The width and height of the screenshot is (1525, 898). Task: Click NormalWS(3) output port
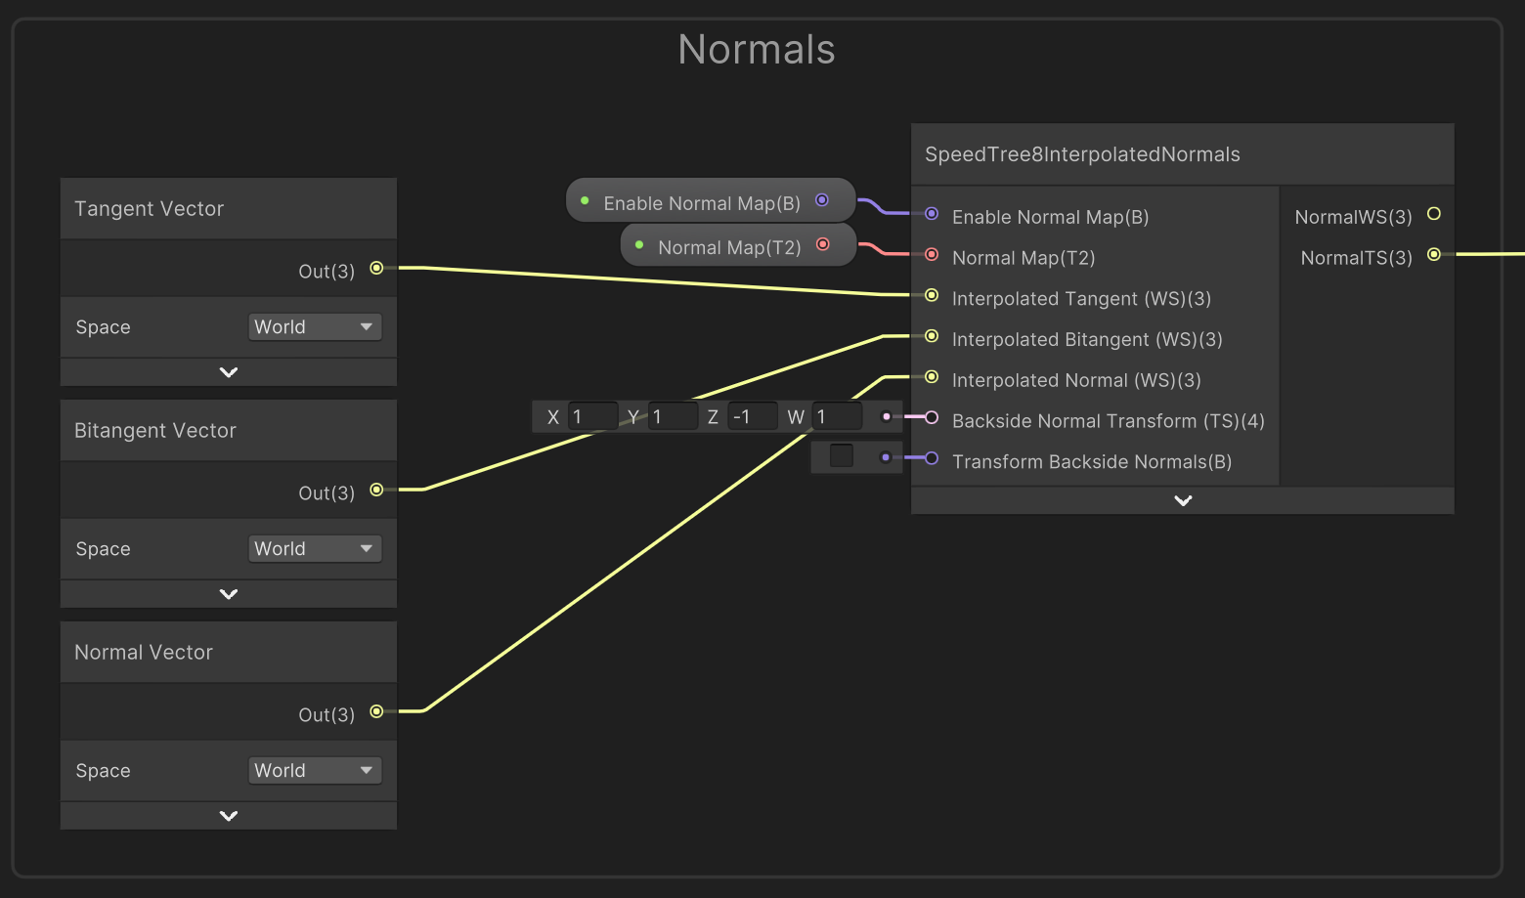1434,214
